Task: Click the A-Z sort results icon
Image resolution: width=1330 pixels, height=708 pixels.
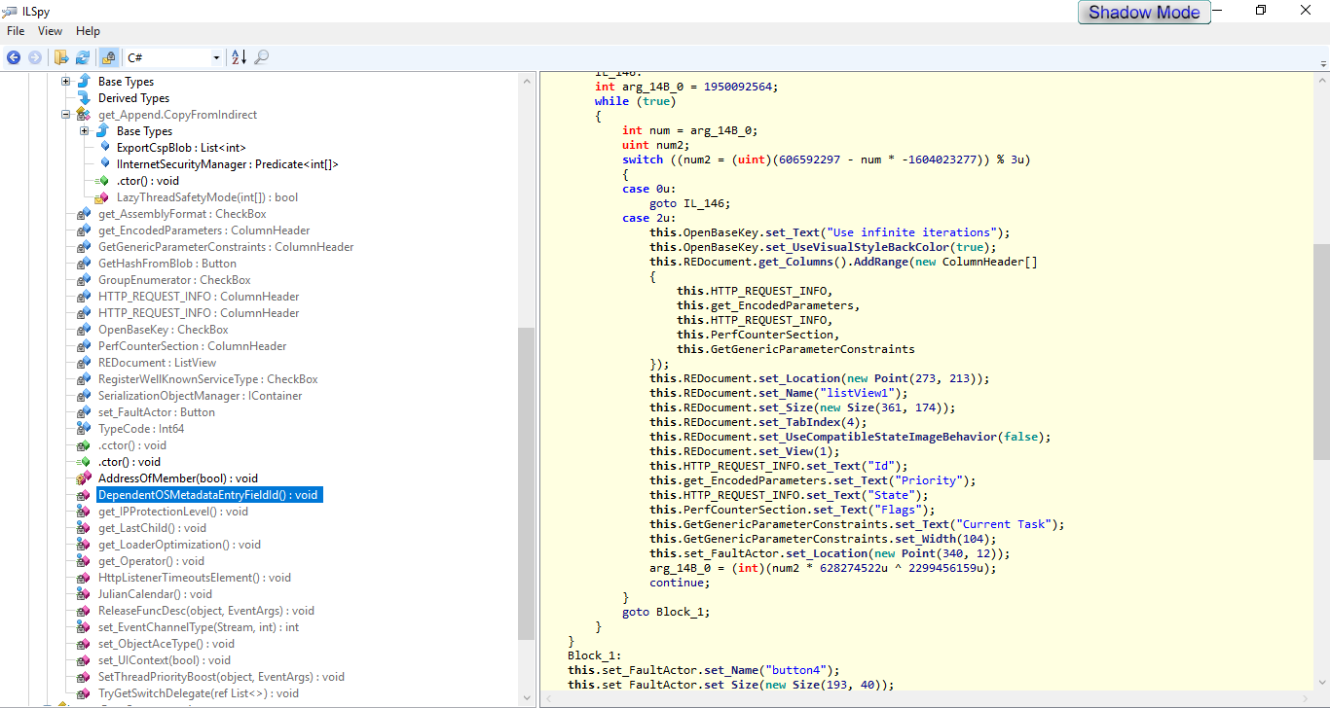Action: click(239, 57)
